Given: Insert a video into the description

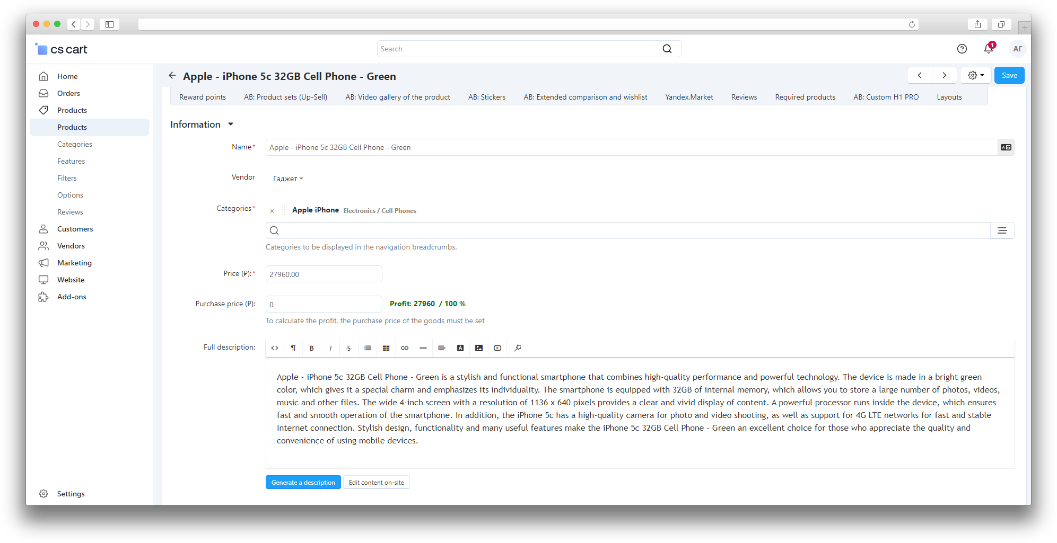Looking at the screenshot, I should point(497,348).
